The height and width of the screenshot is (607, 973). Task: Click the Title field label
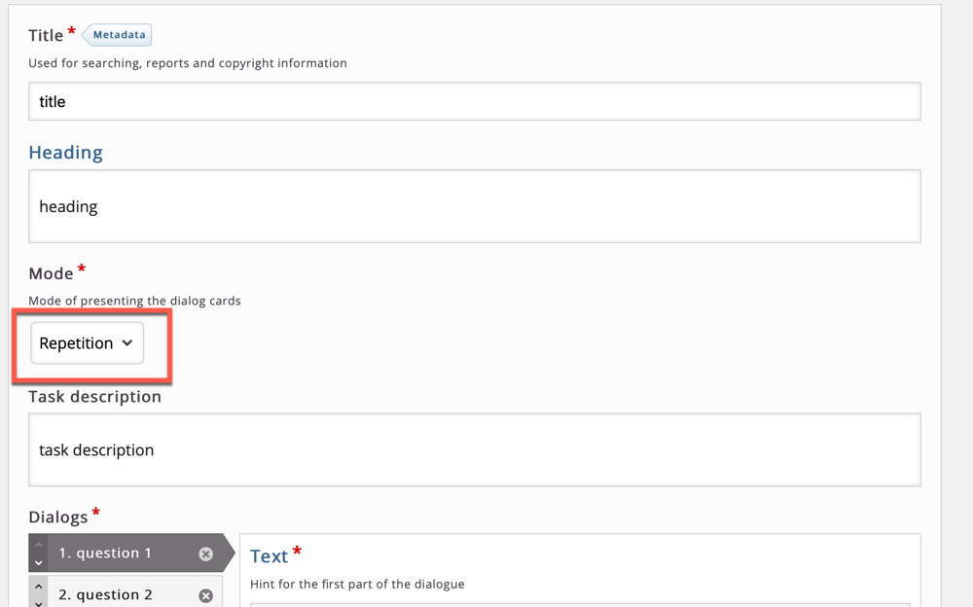pyautogui.click(x=46, y=35)
